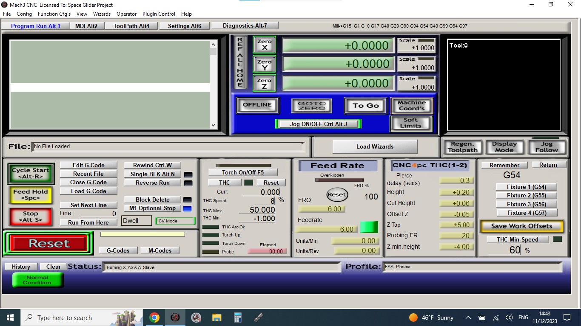The image size is (581, 326).
Task: Toggle Jog ON/OFF Ctrl-Alt-J
Action: (319, 124)
